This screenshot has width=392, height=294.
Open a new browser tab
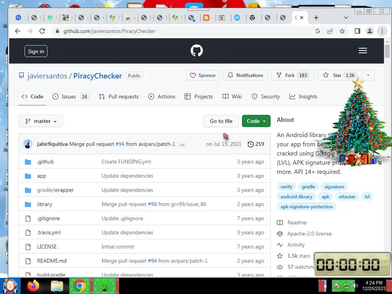(x=316, y=18)
